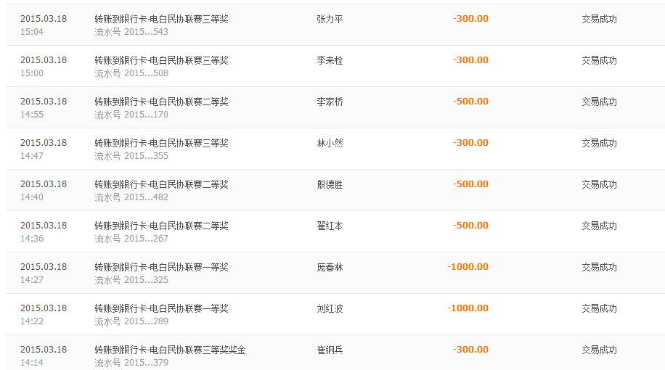Click 交易成功 status in 刘红波's row
Image resolution: width=665 pixels, height=370 pixels.
tap(599, 308)
